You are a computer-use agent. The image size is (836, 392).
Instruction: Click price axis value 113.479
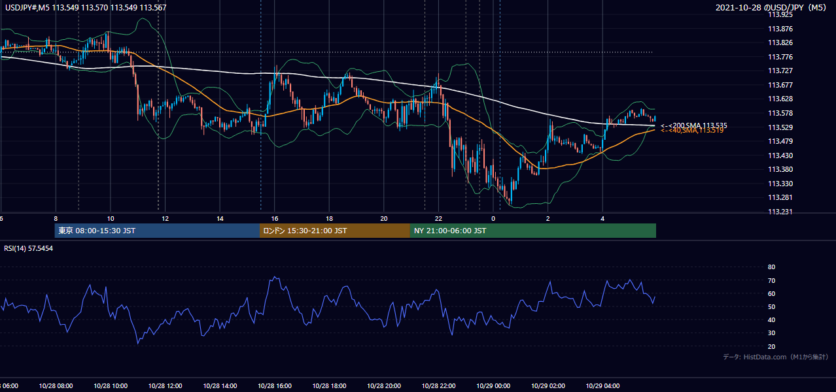pos(780,141)
